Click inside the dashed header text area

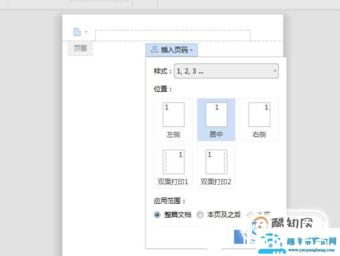click(x=173, y=36)
